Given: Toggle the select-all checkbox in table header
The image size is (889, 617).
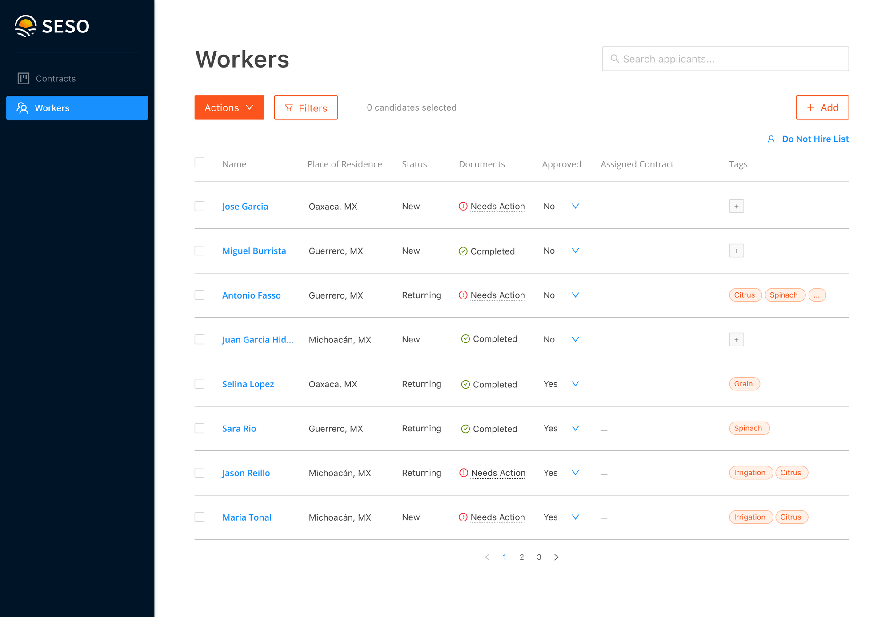Looking at the screenshot, I should click(x=200, y=163).
